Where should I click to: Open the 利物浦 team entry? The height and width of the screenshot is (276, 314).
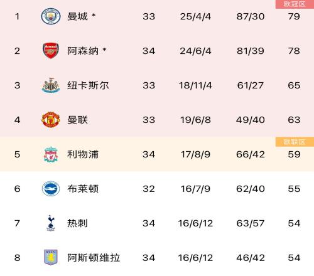pyautogui.click(x=83, y=154)
